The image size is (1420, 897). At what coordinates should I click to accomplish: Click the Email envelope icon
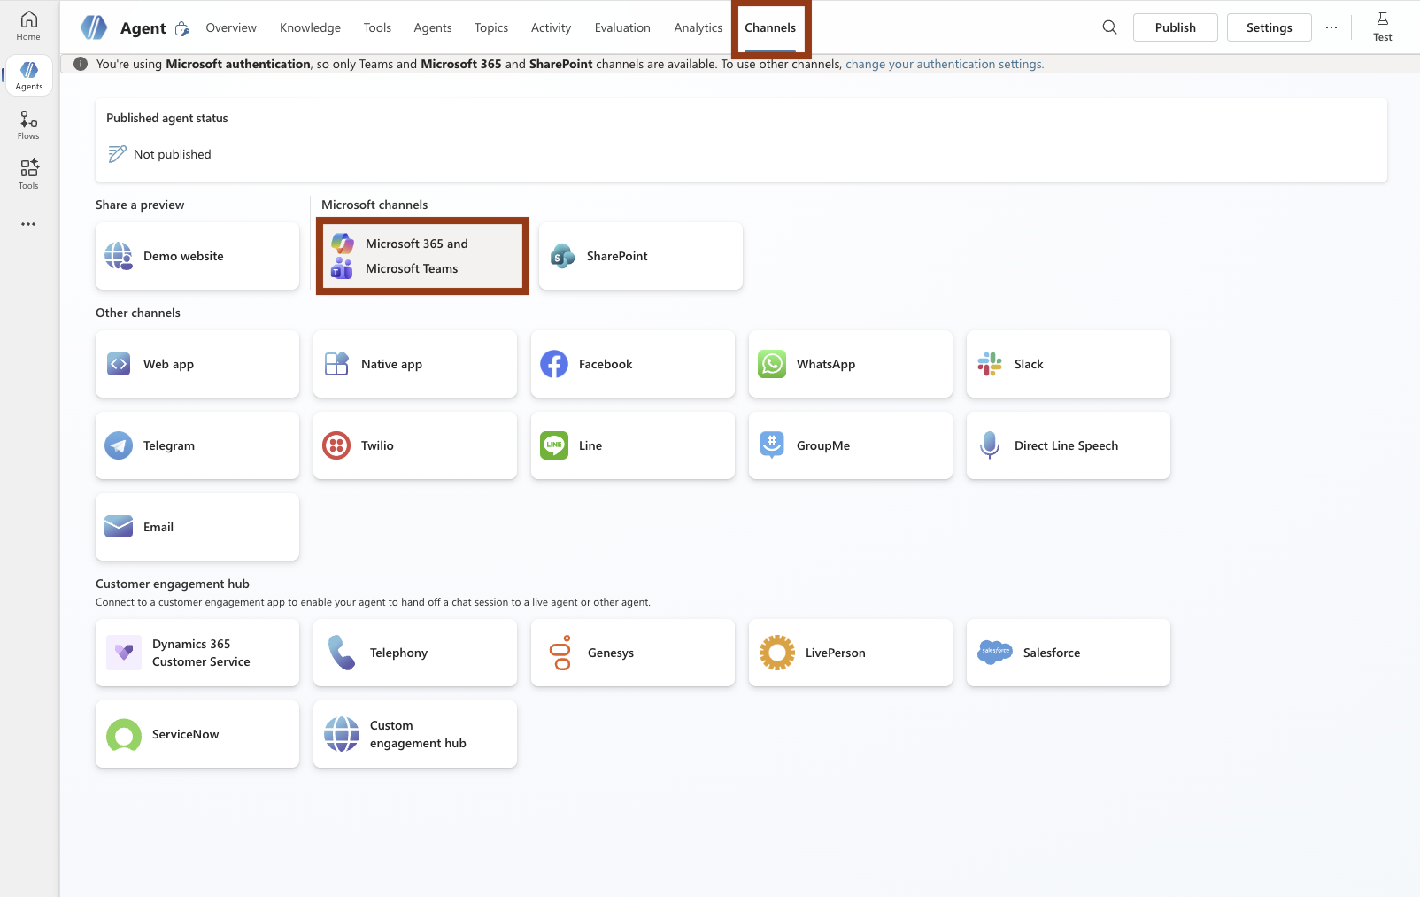(119, 527)
